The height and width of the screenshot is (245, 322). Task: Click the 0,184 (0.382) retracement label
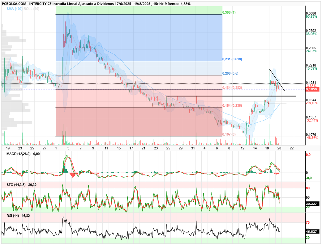(x=232, y=88)
